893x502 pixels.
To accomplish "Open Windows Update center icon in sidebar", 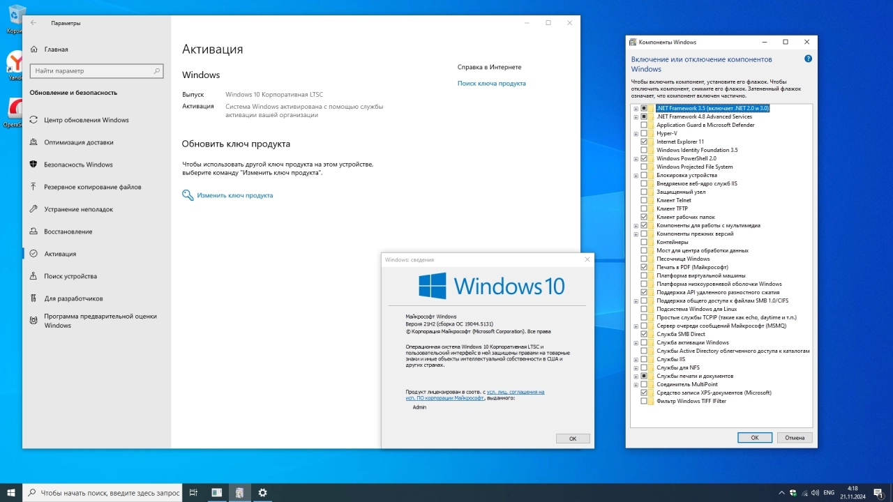I will pos(33,120).
